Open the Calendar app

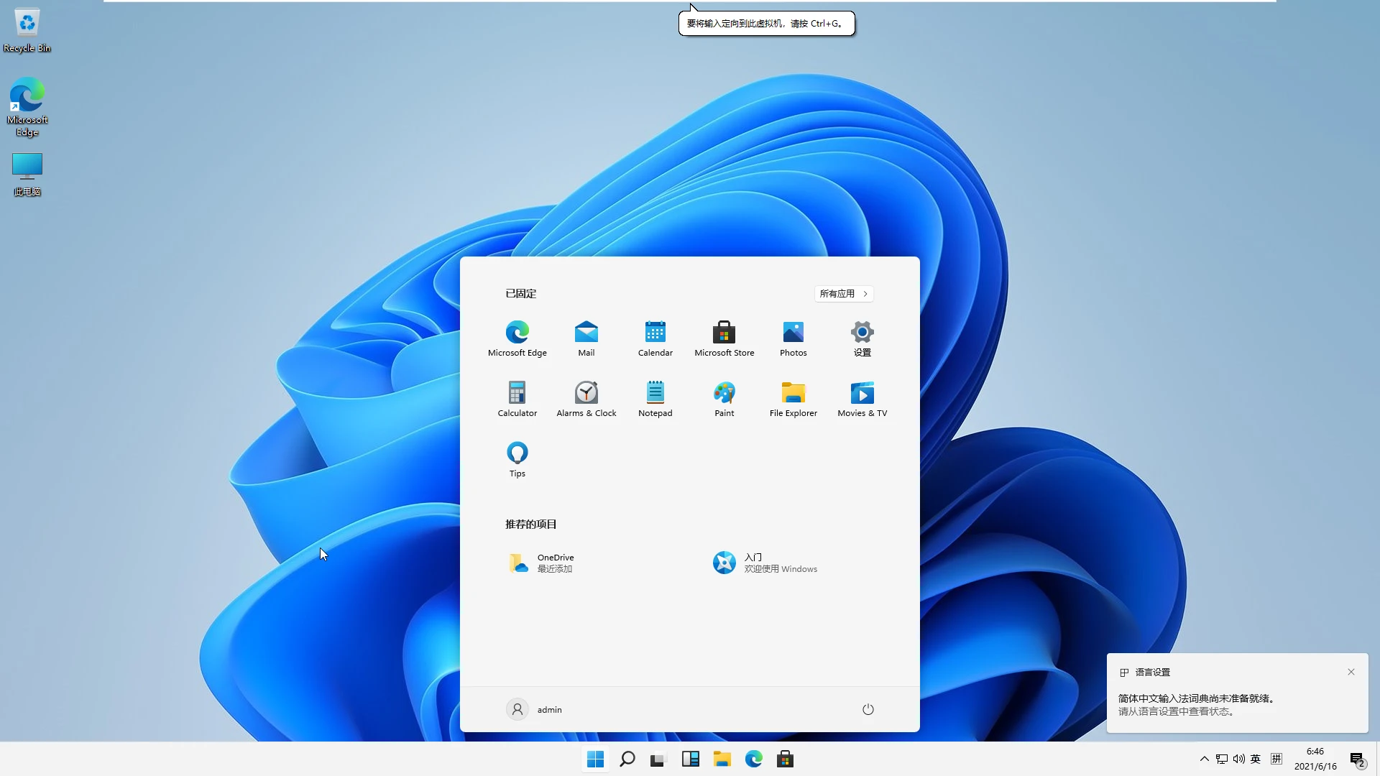point(655,338)
